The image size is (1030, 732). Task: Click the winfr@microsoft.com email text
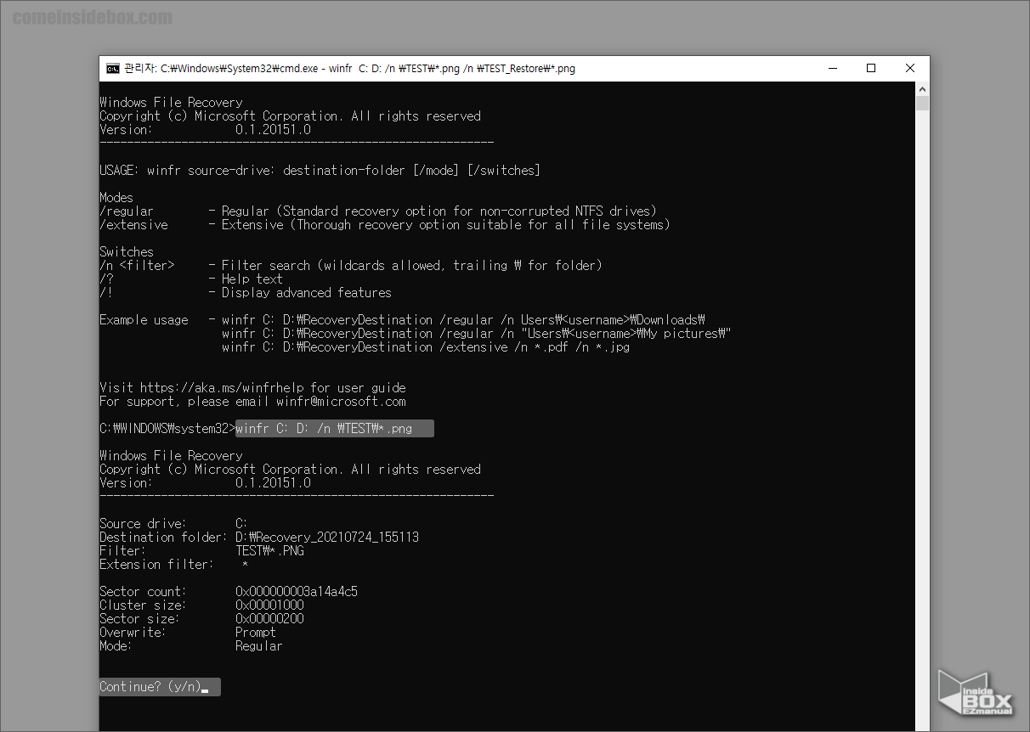[x=341, y=402]
